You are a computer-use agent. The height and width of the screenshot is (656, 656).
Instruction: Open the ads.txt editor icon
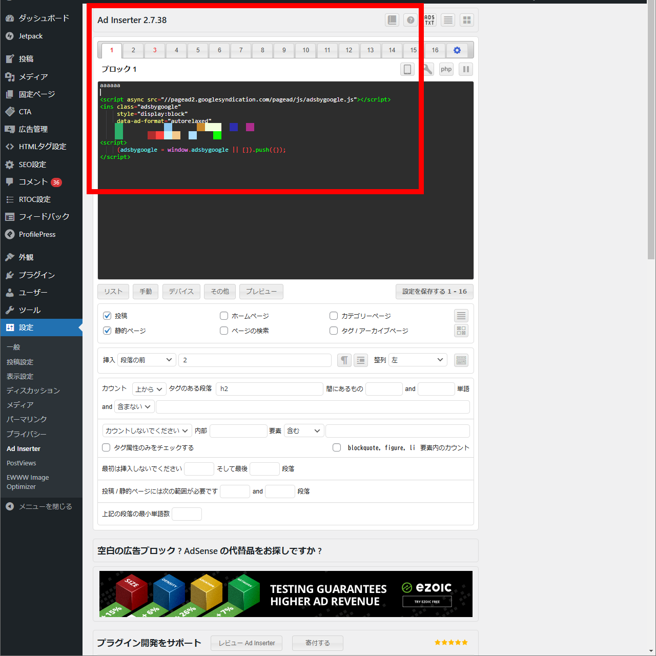coord(429,20)
